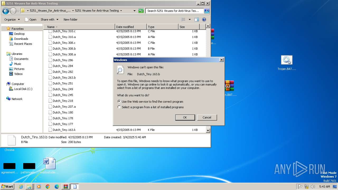Open Downloads in Favorites

click(x=21, y=39)
